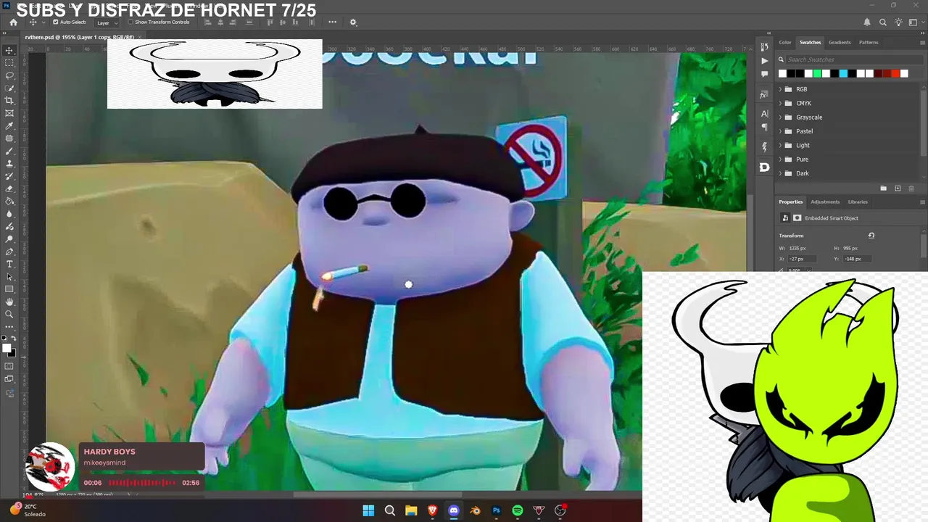Pick the green recent swatch
This screenshot has height=522, width=928.
(x=817, y=73)
